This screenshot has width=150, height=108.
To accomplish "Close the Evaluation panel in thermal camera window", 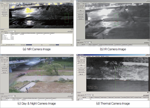I will click(149, 93).
